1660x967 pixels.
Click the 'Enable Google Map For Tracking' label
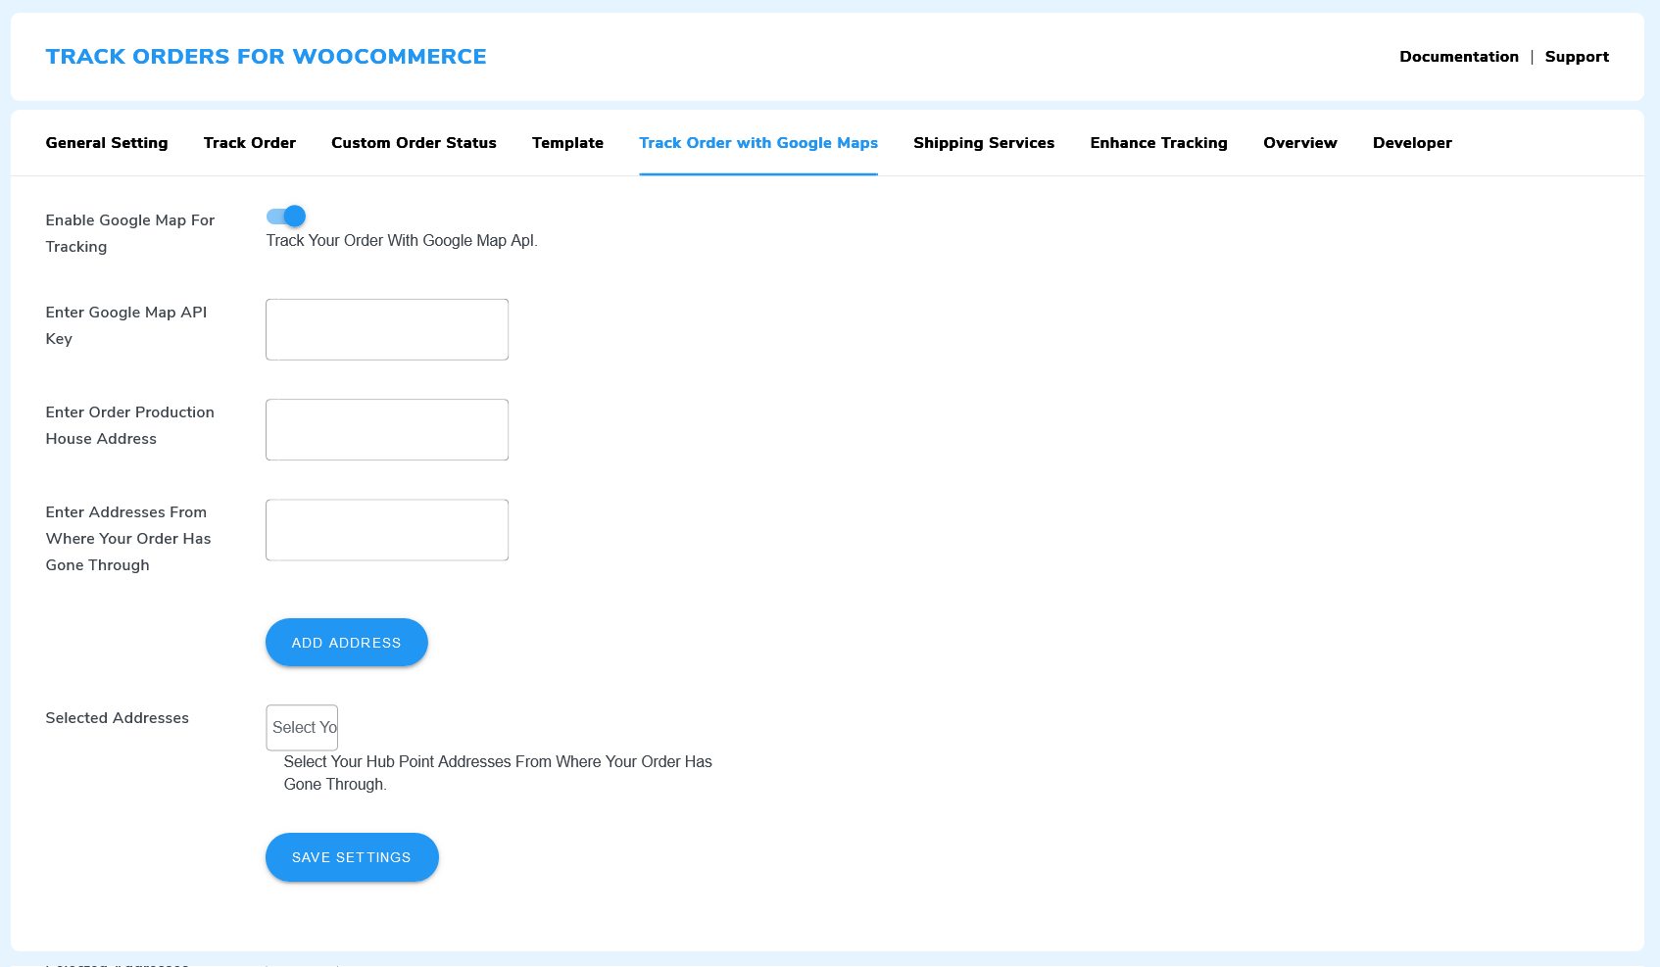click(x=129, y=233)
